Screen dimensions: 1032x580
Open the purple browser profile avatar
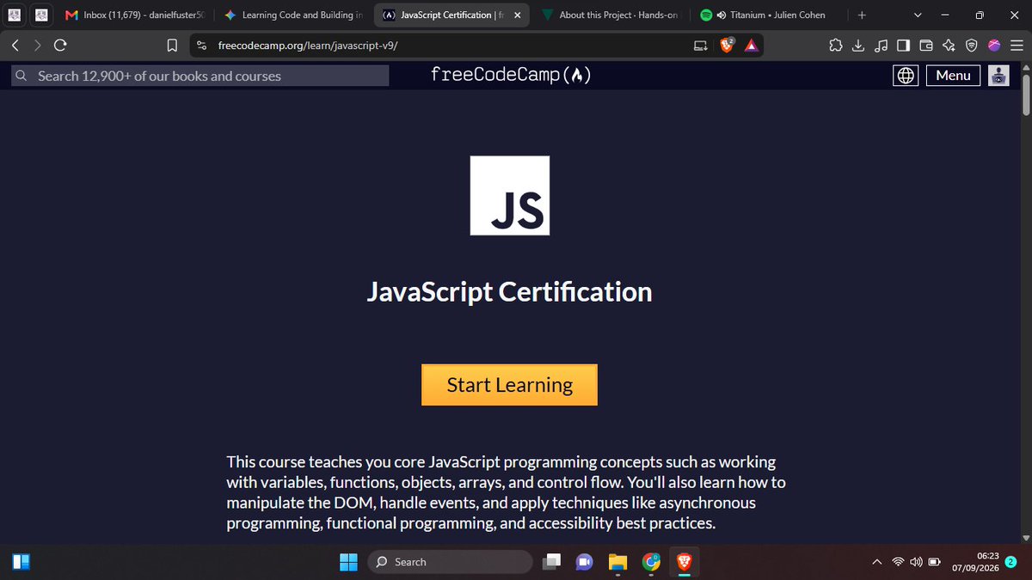(993, 46)
